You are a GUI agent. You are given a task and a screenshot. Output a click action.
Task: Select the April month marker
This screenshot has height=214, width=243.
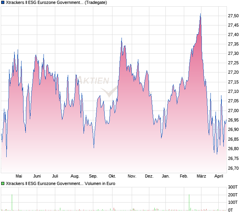coord(219,176)
